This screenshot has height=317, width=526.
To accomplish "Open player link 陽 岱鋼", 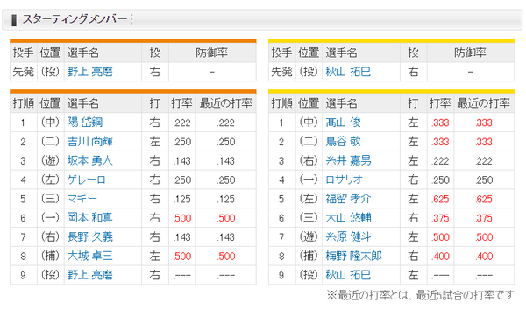I will click(x=85, y=123).
